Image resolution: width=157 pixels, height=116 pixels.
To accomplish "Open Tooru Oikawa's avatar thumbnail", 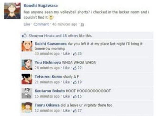I will point(27,107).
